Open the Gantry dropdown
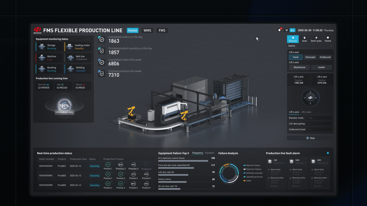 [310, 46]
